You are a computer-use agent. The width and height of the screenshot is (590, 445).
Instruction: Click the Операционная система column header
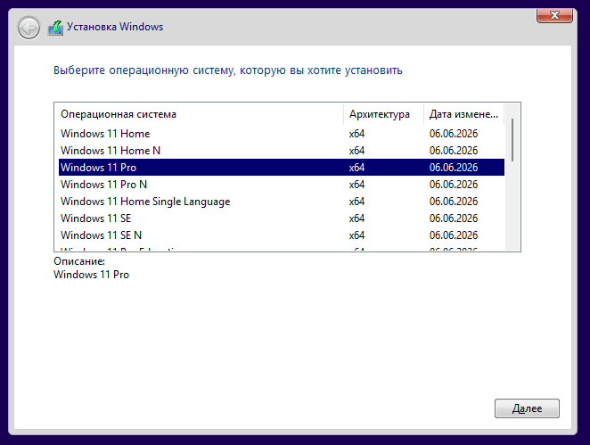(x=201, y=114)
